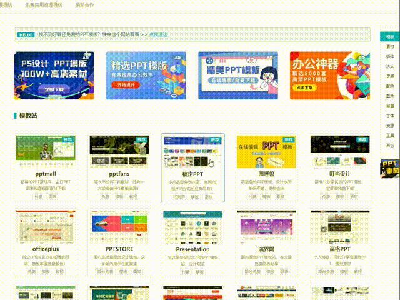Viewport: 400px width, 300px height.
Task: Select 其它 in right sidebar
Action: point(390,145)
